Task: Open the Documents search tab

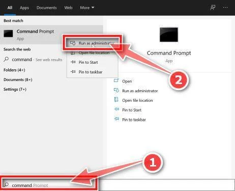Action: (x=47, y=8)
